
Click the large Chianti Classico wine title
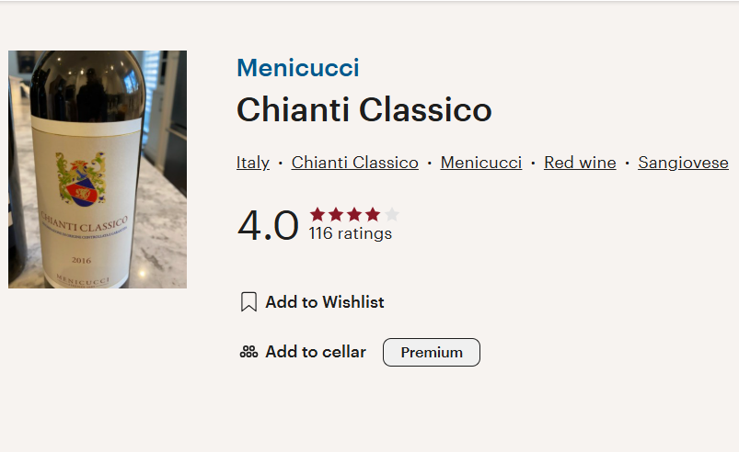pos(364,110)
